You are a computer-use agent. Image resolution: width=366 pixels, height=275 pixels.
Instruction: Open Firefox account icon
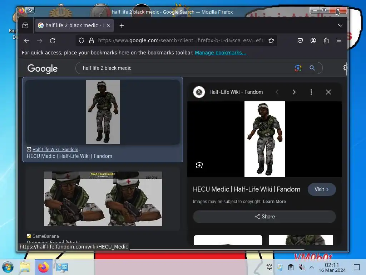(313, 41)
